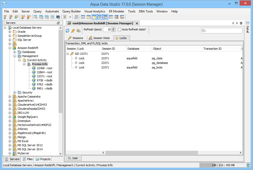The width and height of the screenshot is (253, 170).
Task: Expand the Apache Cassandra server
Action: tap(10, 97)
